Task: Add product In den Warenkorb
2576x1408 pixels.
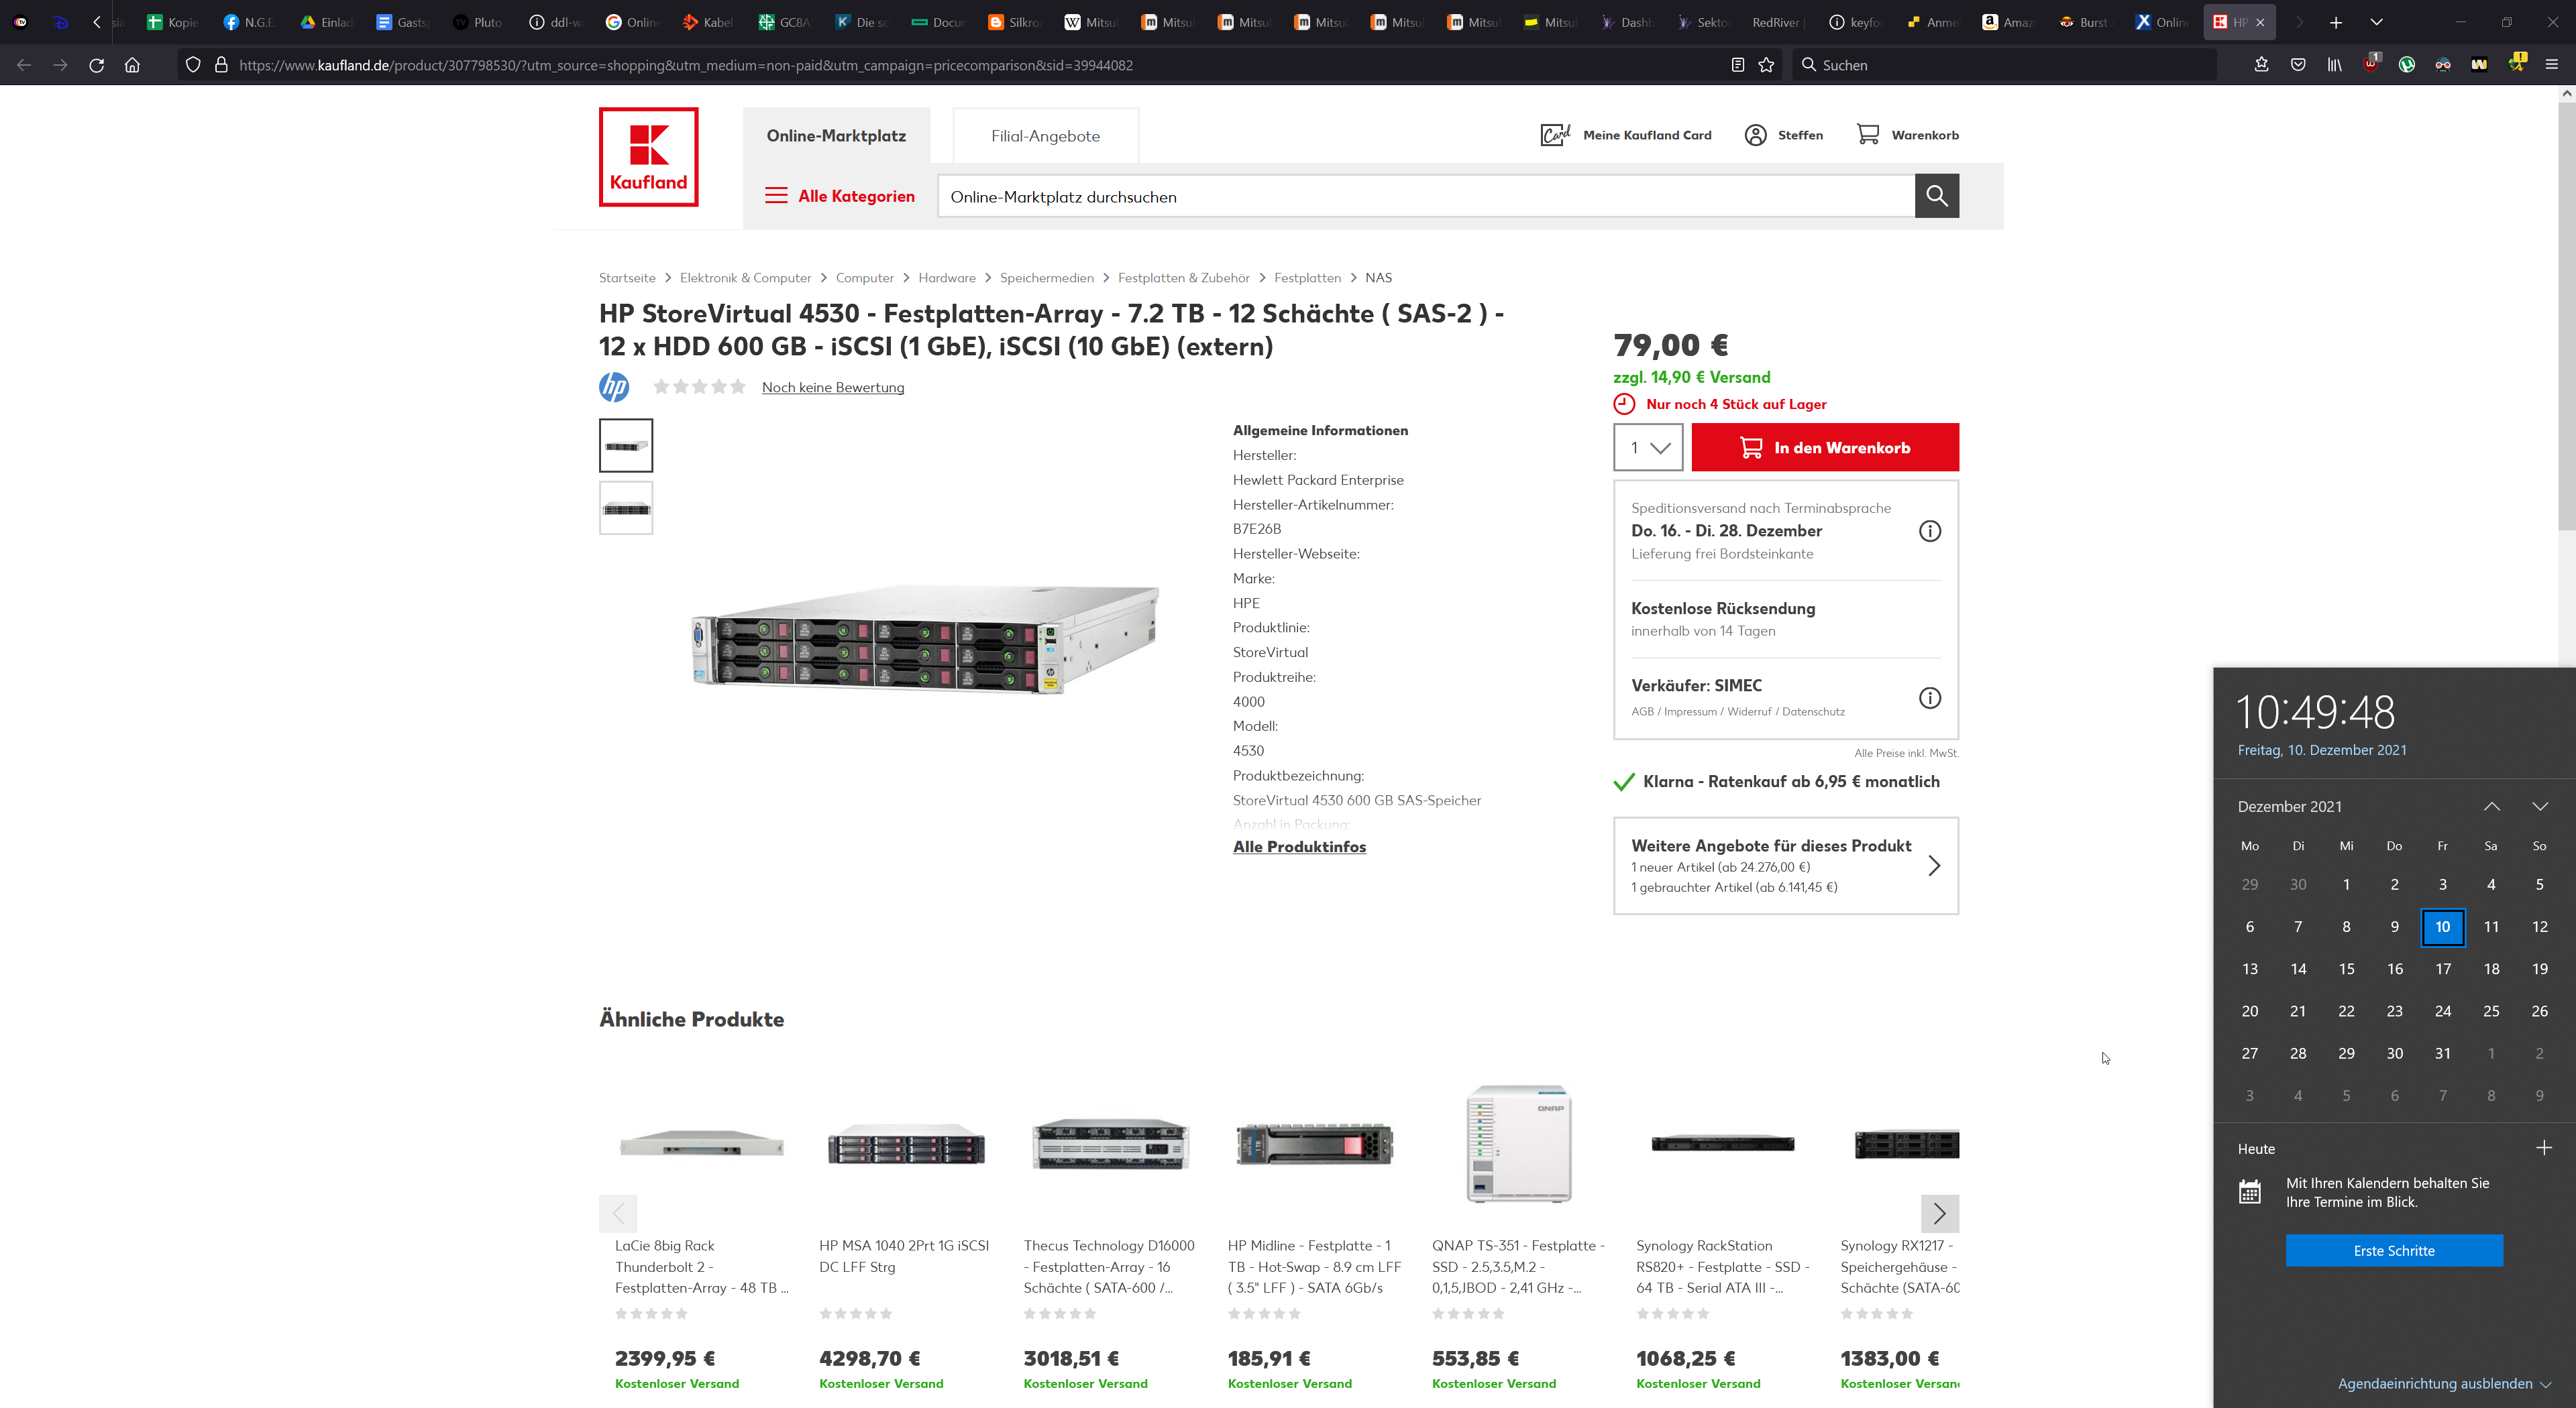Action: pos(1825,448)
